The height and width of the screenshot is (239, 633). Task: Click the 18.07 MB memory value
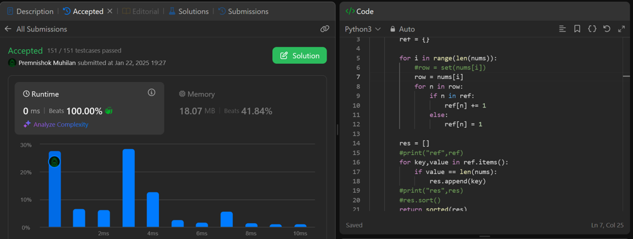[x=197, y=111]
